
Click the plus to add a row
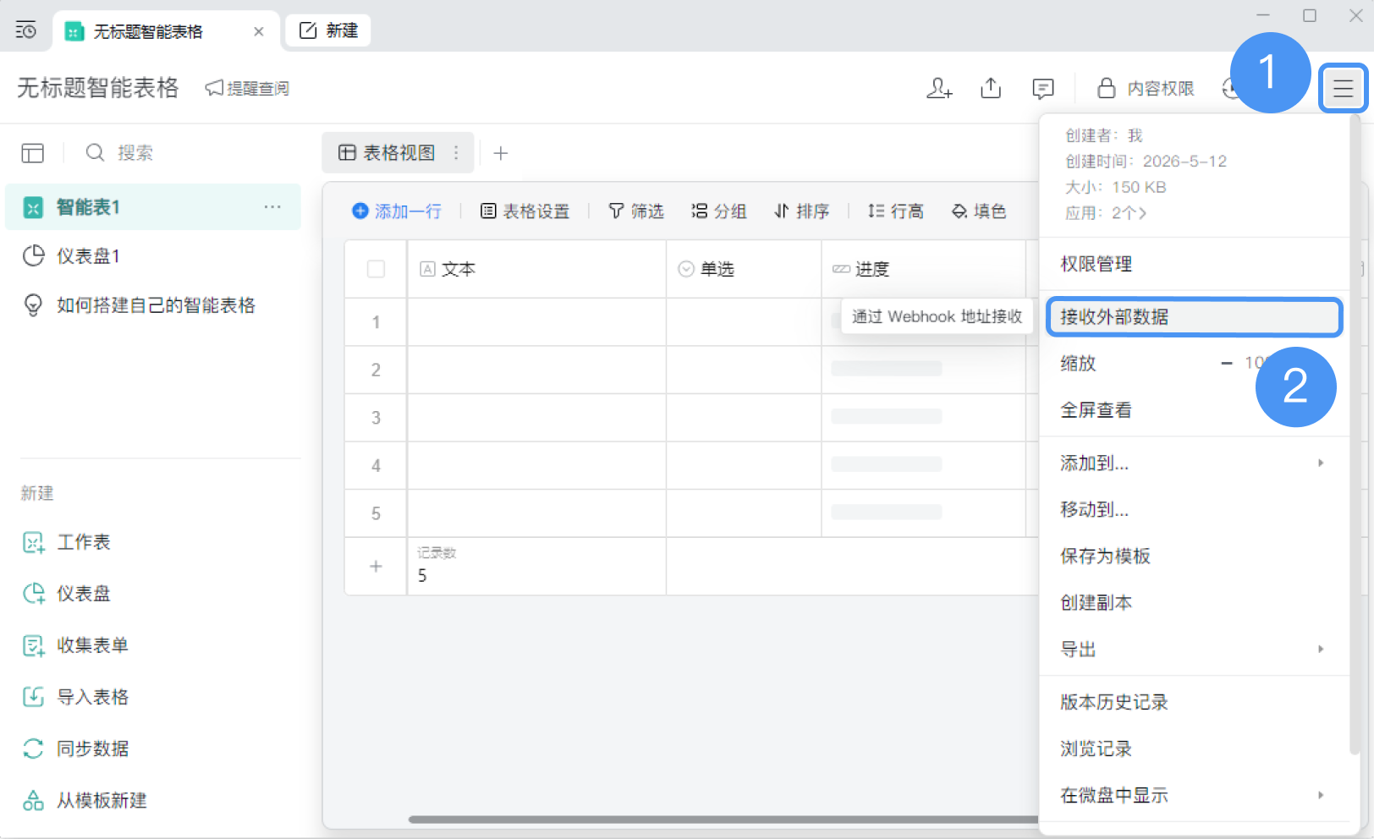(376, 567)
